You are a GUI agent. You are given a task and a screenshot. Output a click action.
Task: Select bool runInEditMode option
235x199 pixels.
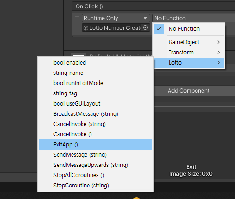point(95,83)
